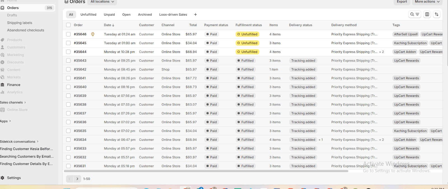
Task: Check the box for order #35637
Action: click(x=68, y=113)
